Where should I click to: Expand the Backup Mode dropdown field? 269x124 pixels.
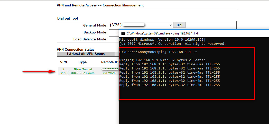point(114,32)
